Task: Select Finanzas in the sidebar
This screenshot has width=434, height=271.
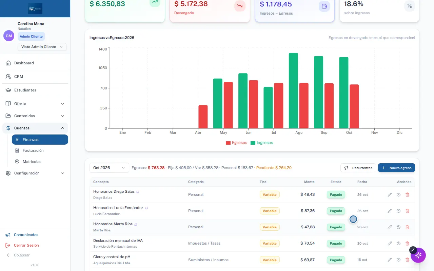Action: pos(40,140)
